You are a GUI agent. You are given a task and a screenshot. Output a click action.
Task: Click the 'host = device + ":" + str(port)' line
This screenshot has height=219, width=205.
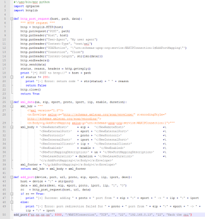pyautogui.click(x=47, y=181)
